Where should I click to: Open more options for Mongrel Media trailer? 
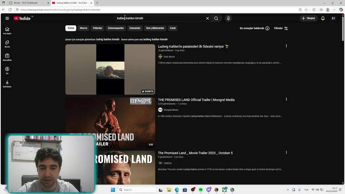coord(286,99)
